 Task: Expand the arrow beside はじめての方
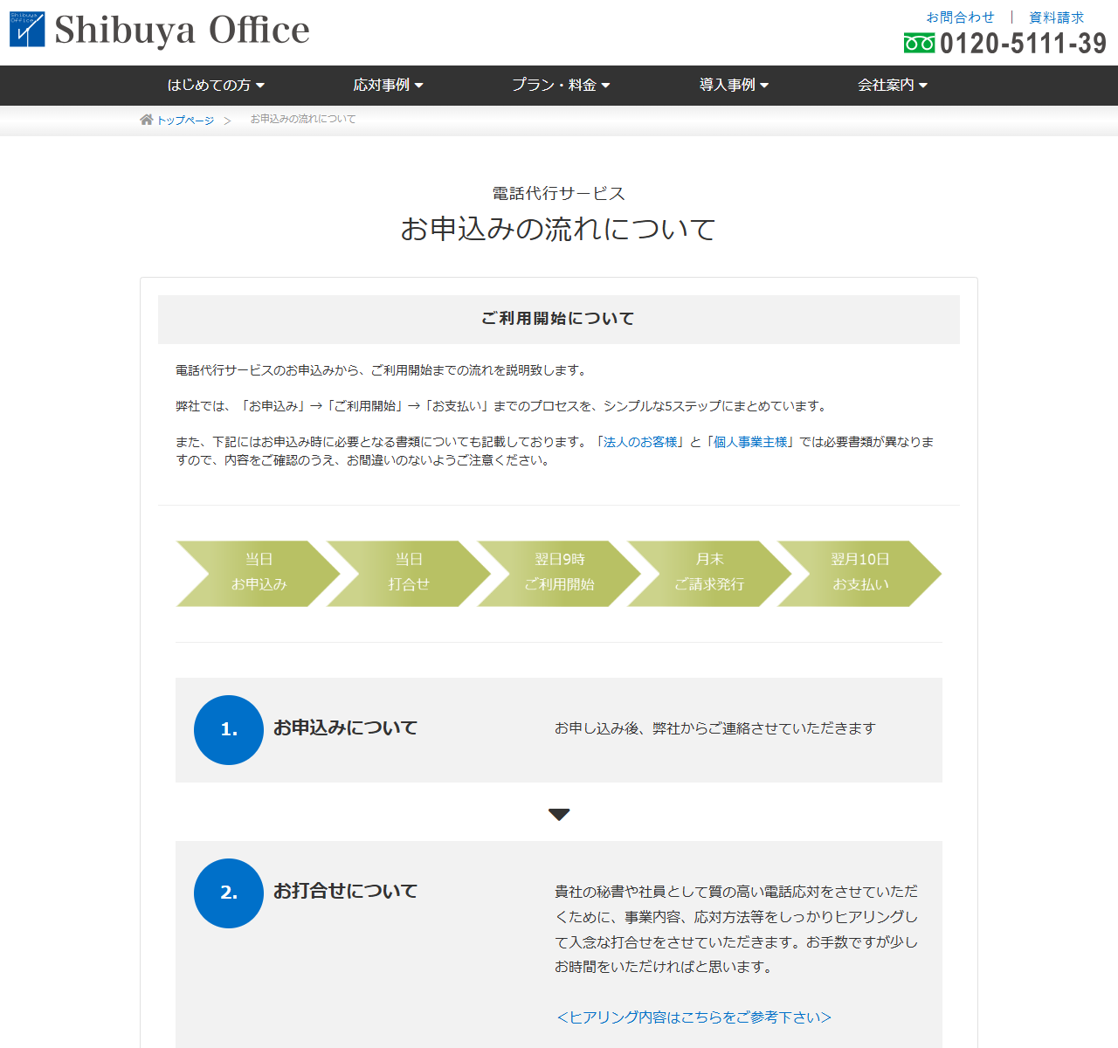click(260, 86)
